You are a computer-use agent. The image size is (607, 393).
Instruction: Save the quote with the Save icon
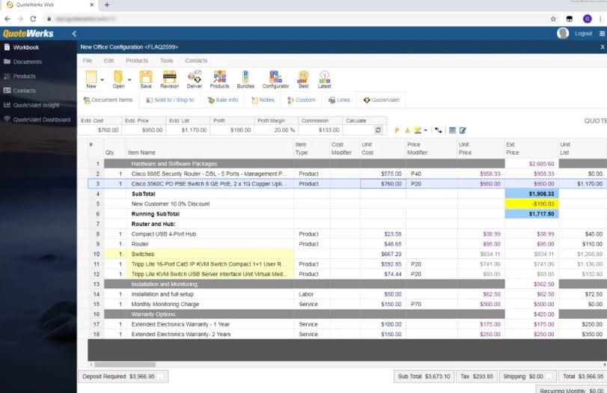[146, 79]
